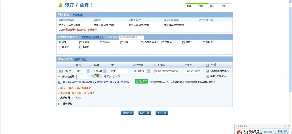Check the 王延佳 contact checkbox

click(x=163, y=43)
